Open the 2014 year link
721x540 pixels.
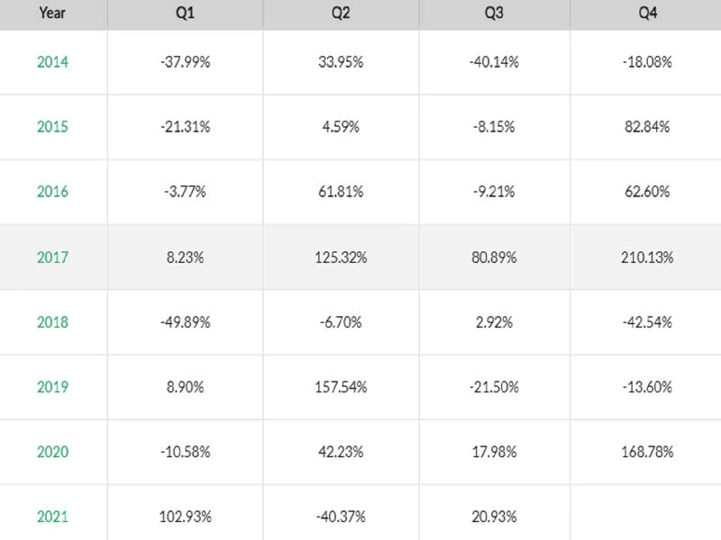[x=52, y=62]
